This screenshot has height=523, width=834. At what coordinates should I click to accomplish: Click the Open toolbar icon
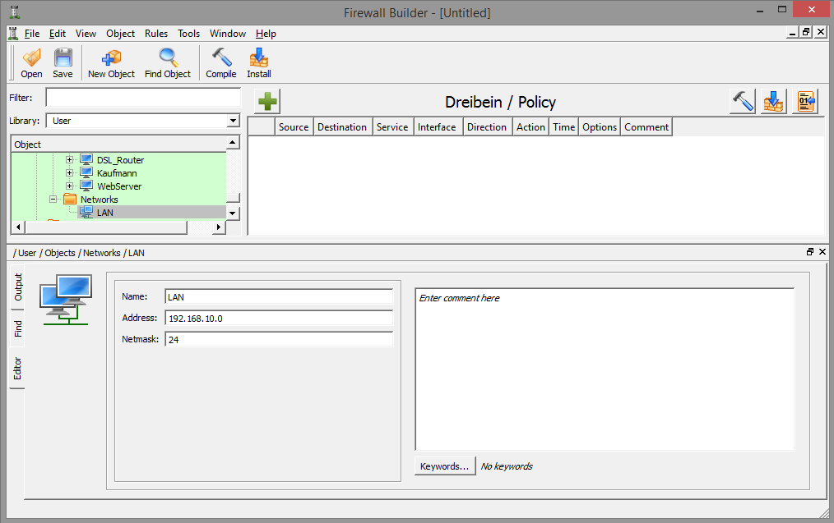(31, 62)
